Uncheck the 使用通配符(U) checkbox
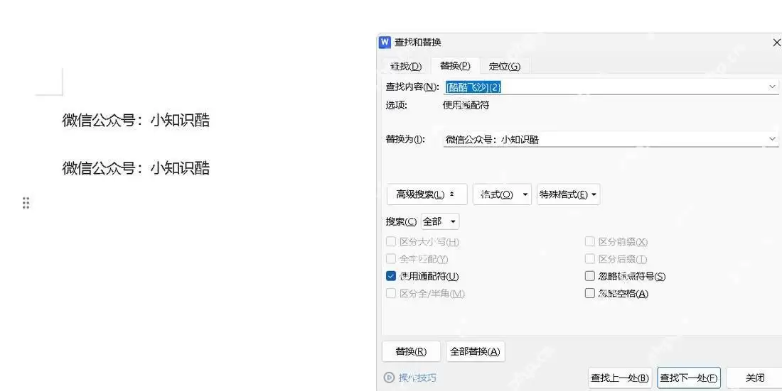 coord(390,276)
